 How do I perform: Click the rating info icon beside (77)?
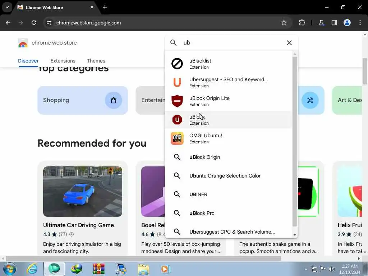(72, 234)
